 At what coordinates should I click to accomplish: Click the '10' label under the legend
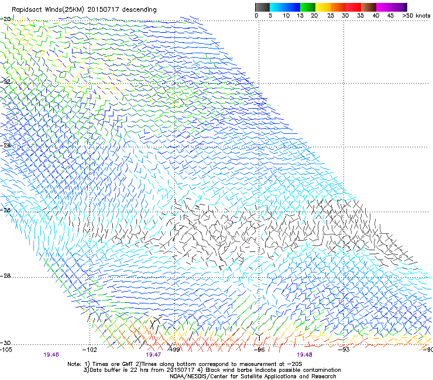tap(286, 15)
